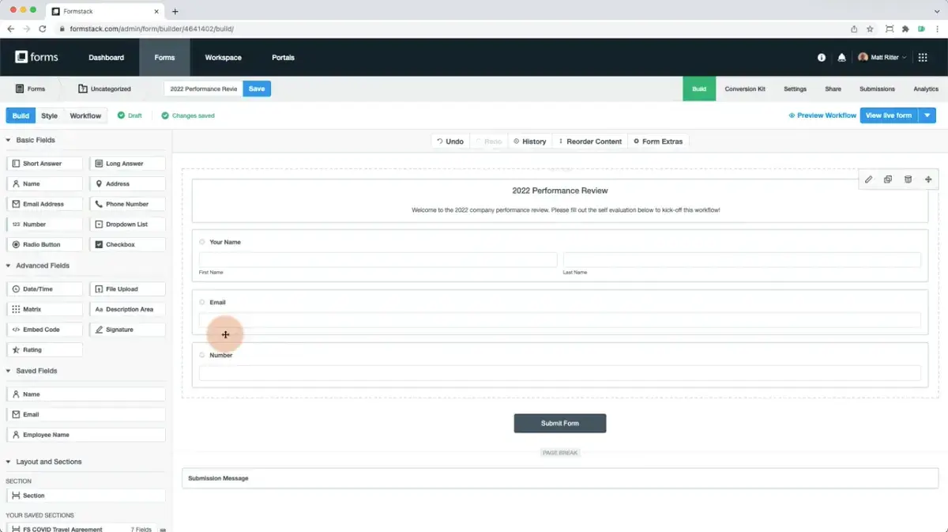
Task: Open Chrome three-dot menu
Action: point(937,28)
